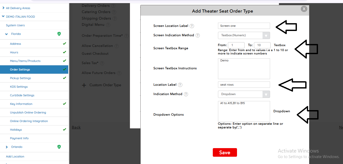343x164 pixels.
Task: Click help icon next to Screen Indication Method
Action: click(x=198, y=35)
